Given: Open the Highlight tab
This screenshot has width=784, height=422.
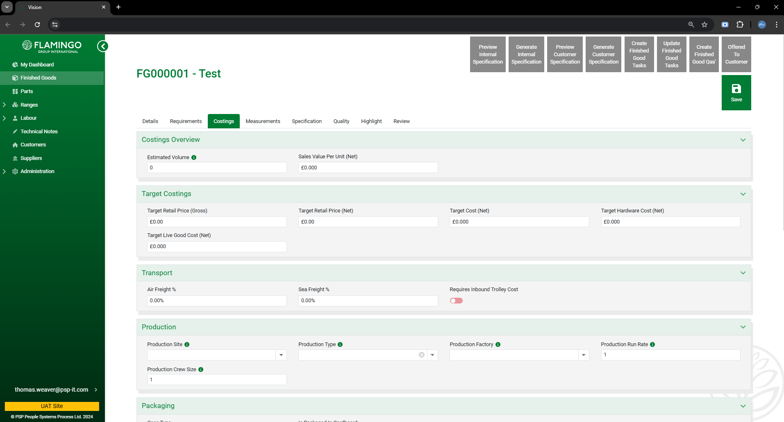Looking at the screenshot, I should click(371, 121).
